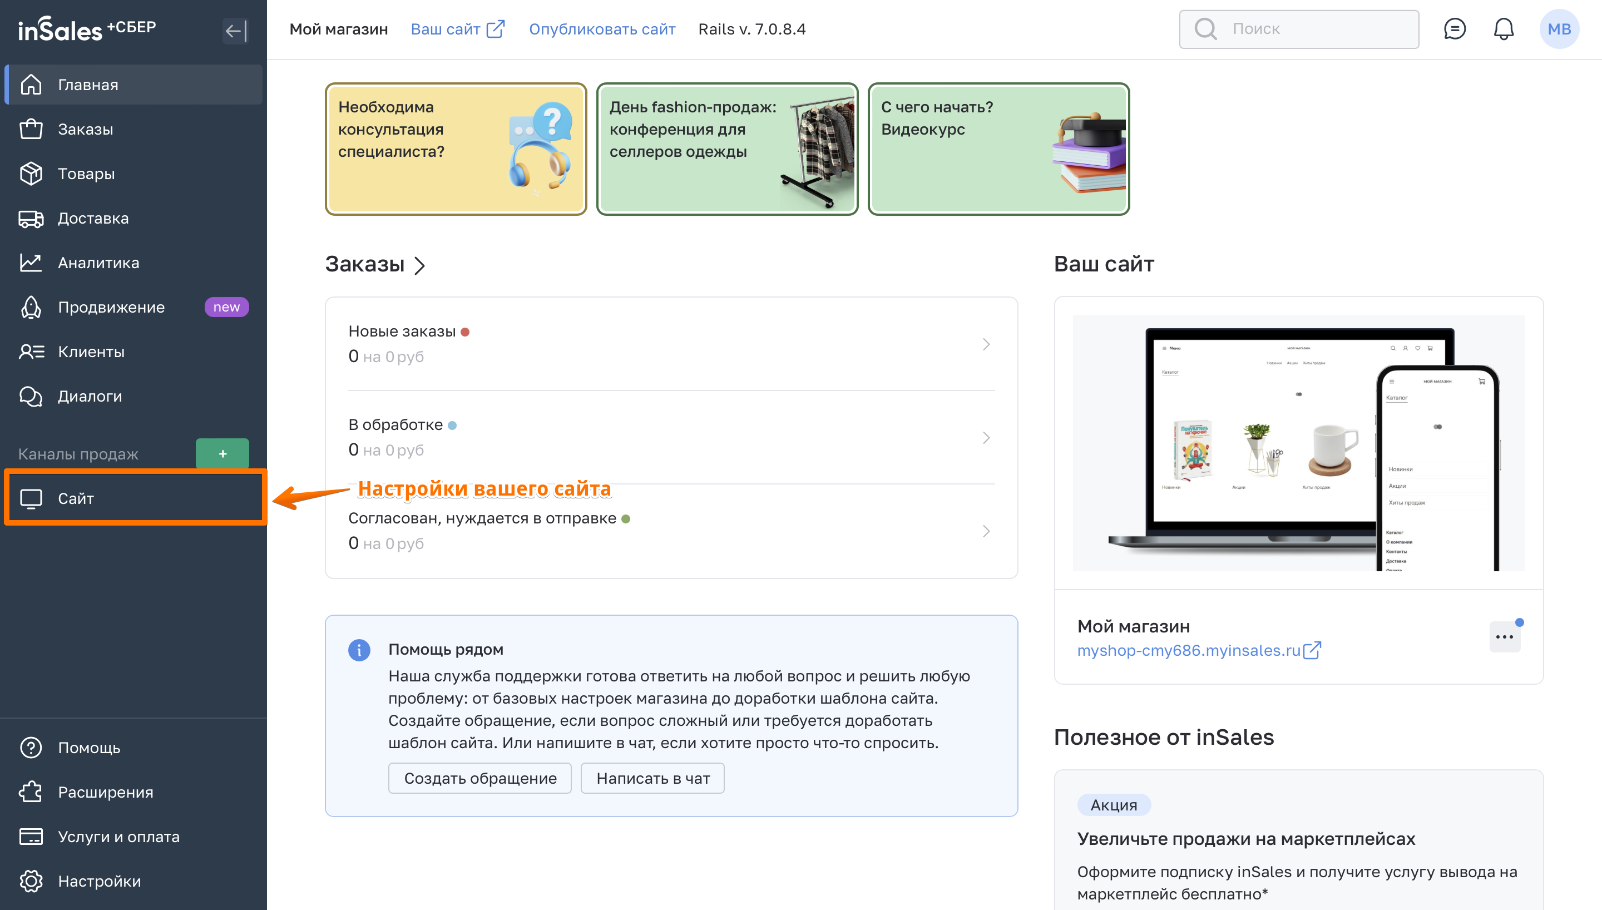Expand Новые заказы row chevron
The width and height of the screenshot is (1602, 910).
[986, 344]
